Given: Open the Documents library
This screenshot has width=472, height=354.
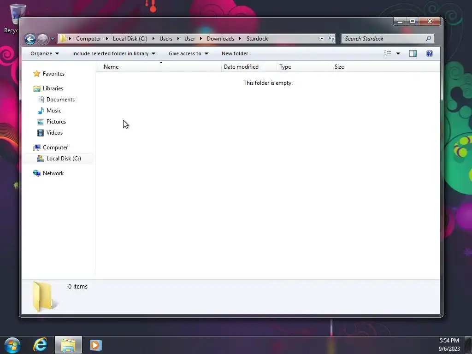Looking at the screenshot, I should (x=60, y=100).
